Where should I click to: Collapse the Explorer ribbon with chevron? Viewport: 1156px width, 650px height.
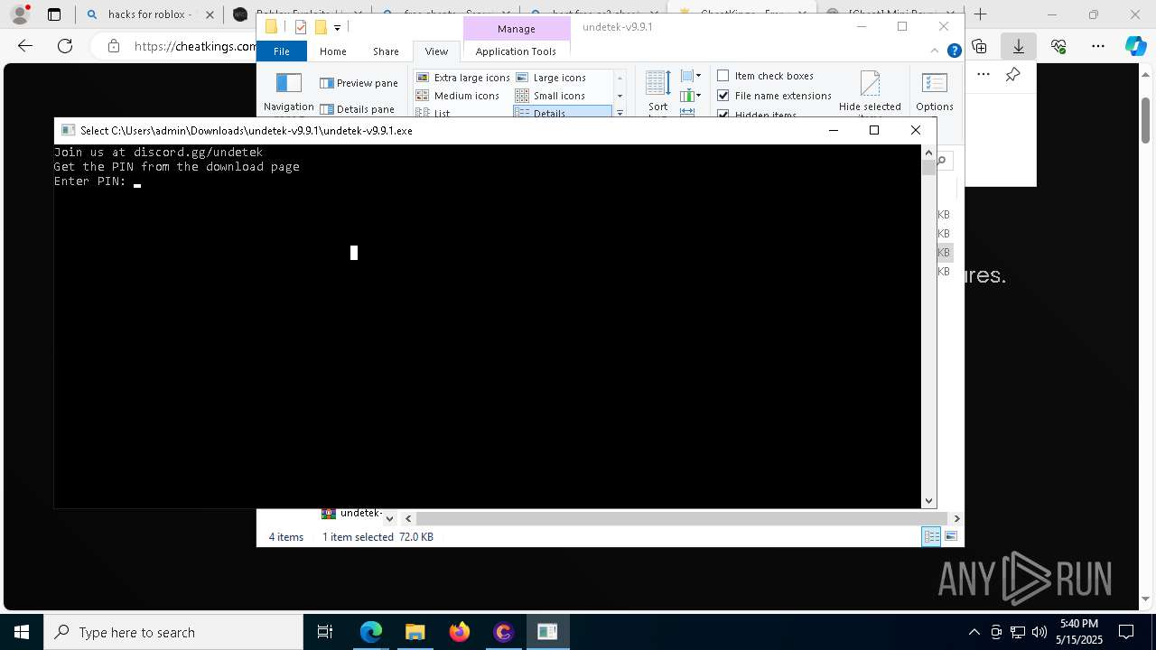pyautogui.click(x=937, y=51)
